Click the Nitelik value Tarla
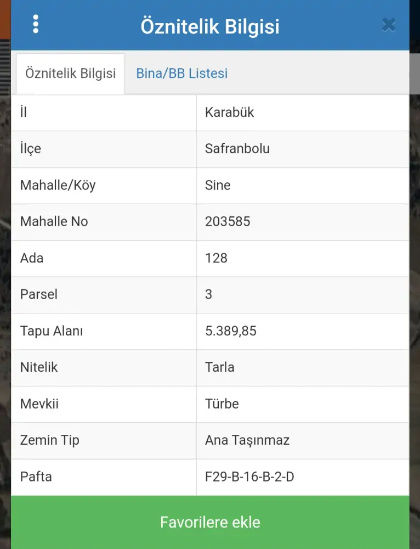This screenshot has width=420, height=549. click(x=219, y=367)
